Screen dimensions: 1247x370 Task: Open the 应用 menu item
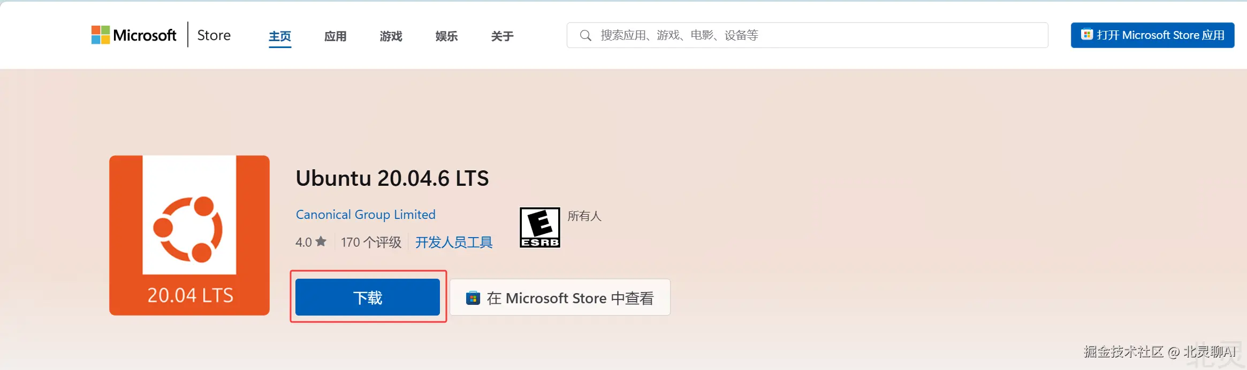[336, 36]
